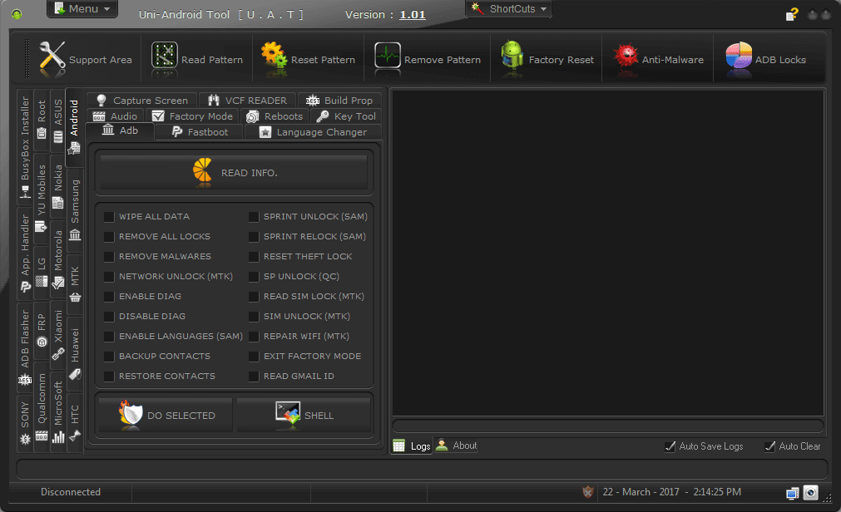Open the Qualcomm side tab

point(42,407)
